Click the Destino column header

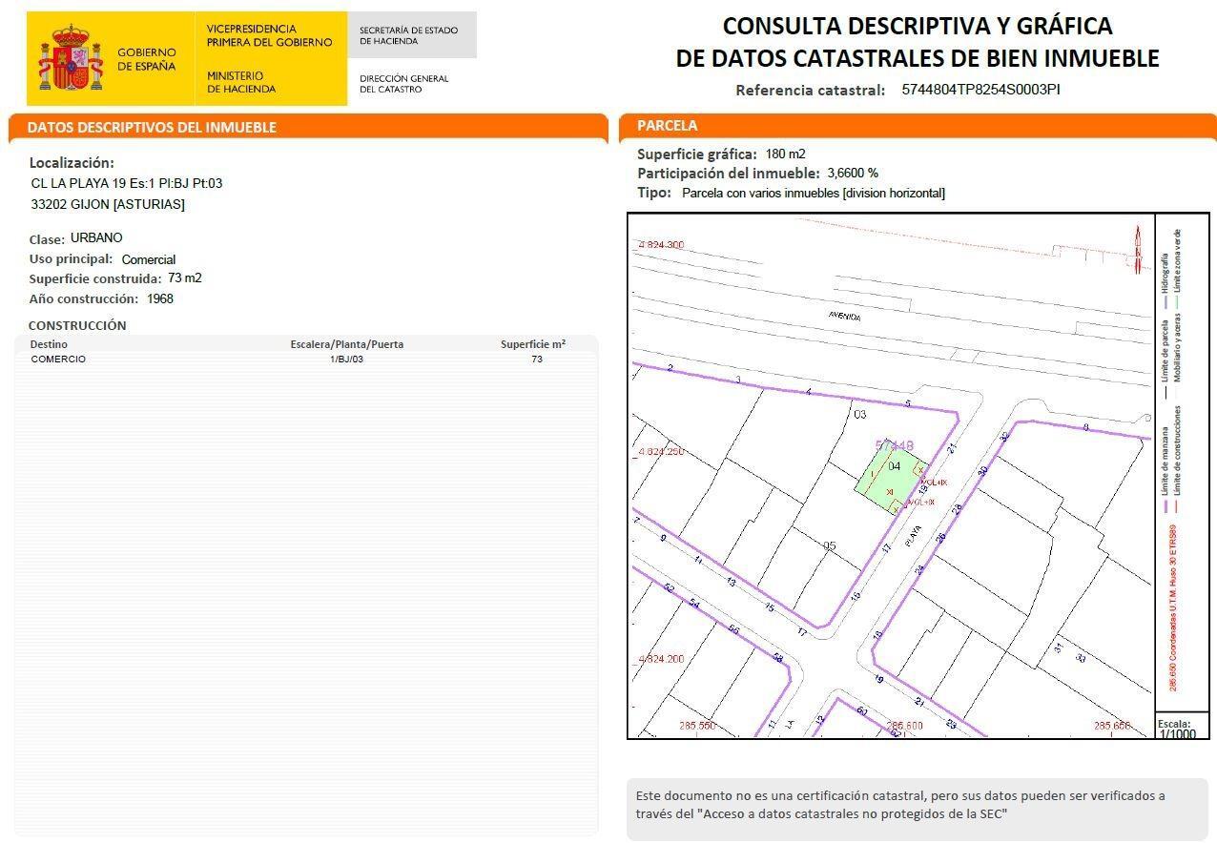[49, 344]
